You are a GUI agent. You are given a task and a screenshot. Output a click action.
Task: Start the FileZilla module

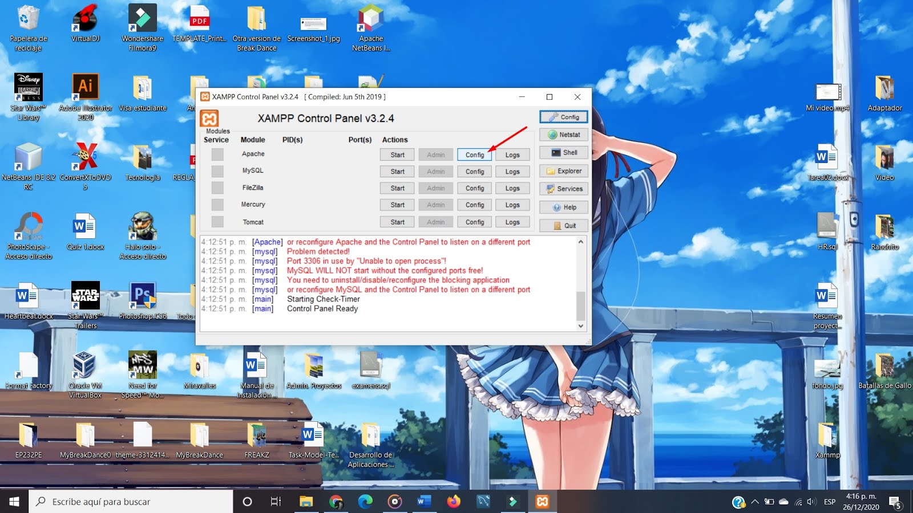click(x=397, y=188)
